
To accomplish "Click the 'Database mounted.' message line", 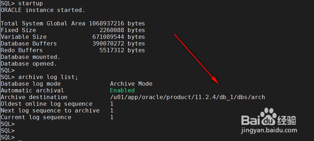I will coord(30,57).
